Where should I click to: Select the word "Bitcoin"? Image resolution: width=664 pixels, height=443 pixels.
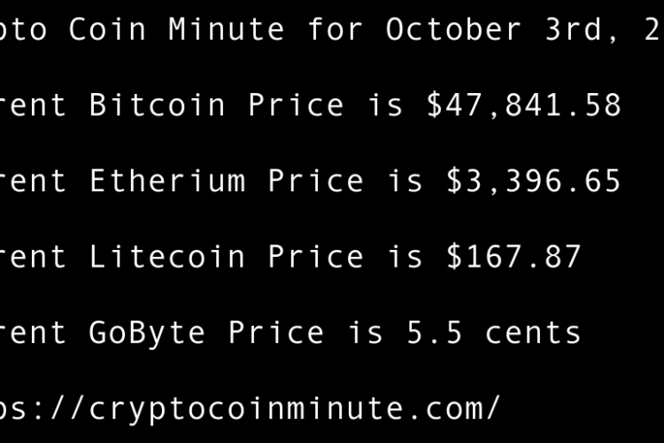point(158,105)
